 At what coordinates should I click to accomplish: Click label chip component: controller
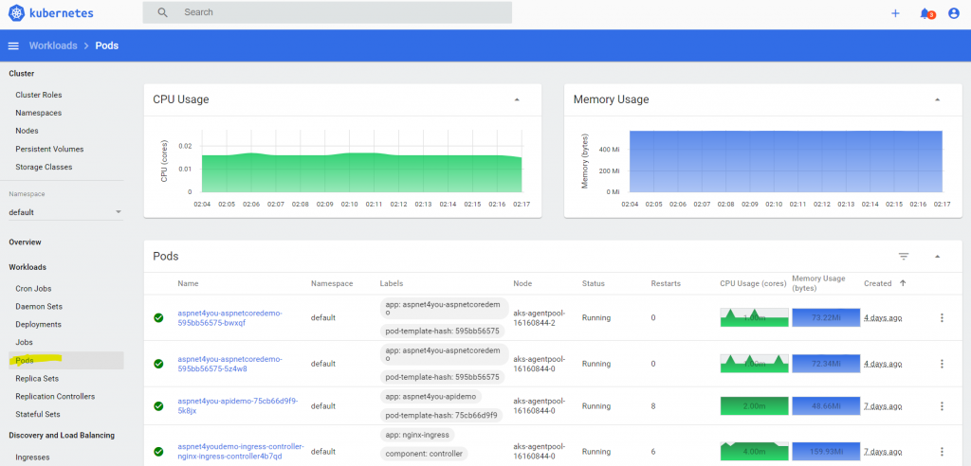coord(424,454)
